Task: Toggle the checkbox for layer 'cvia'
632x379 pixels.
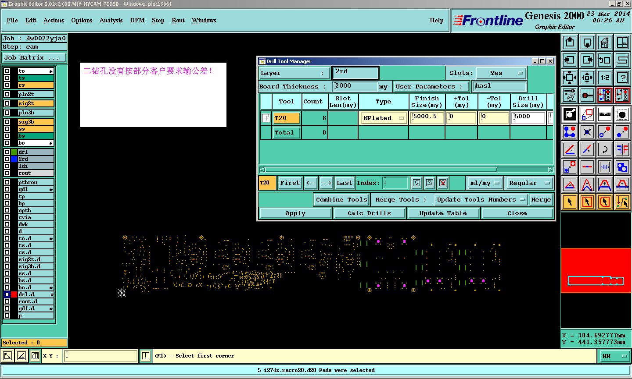Action: coord(7,217)
